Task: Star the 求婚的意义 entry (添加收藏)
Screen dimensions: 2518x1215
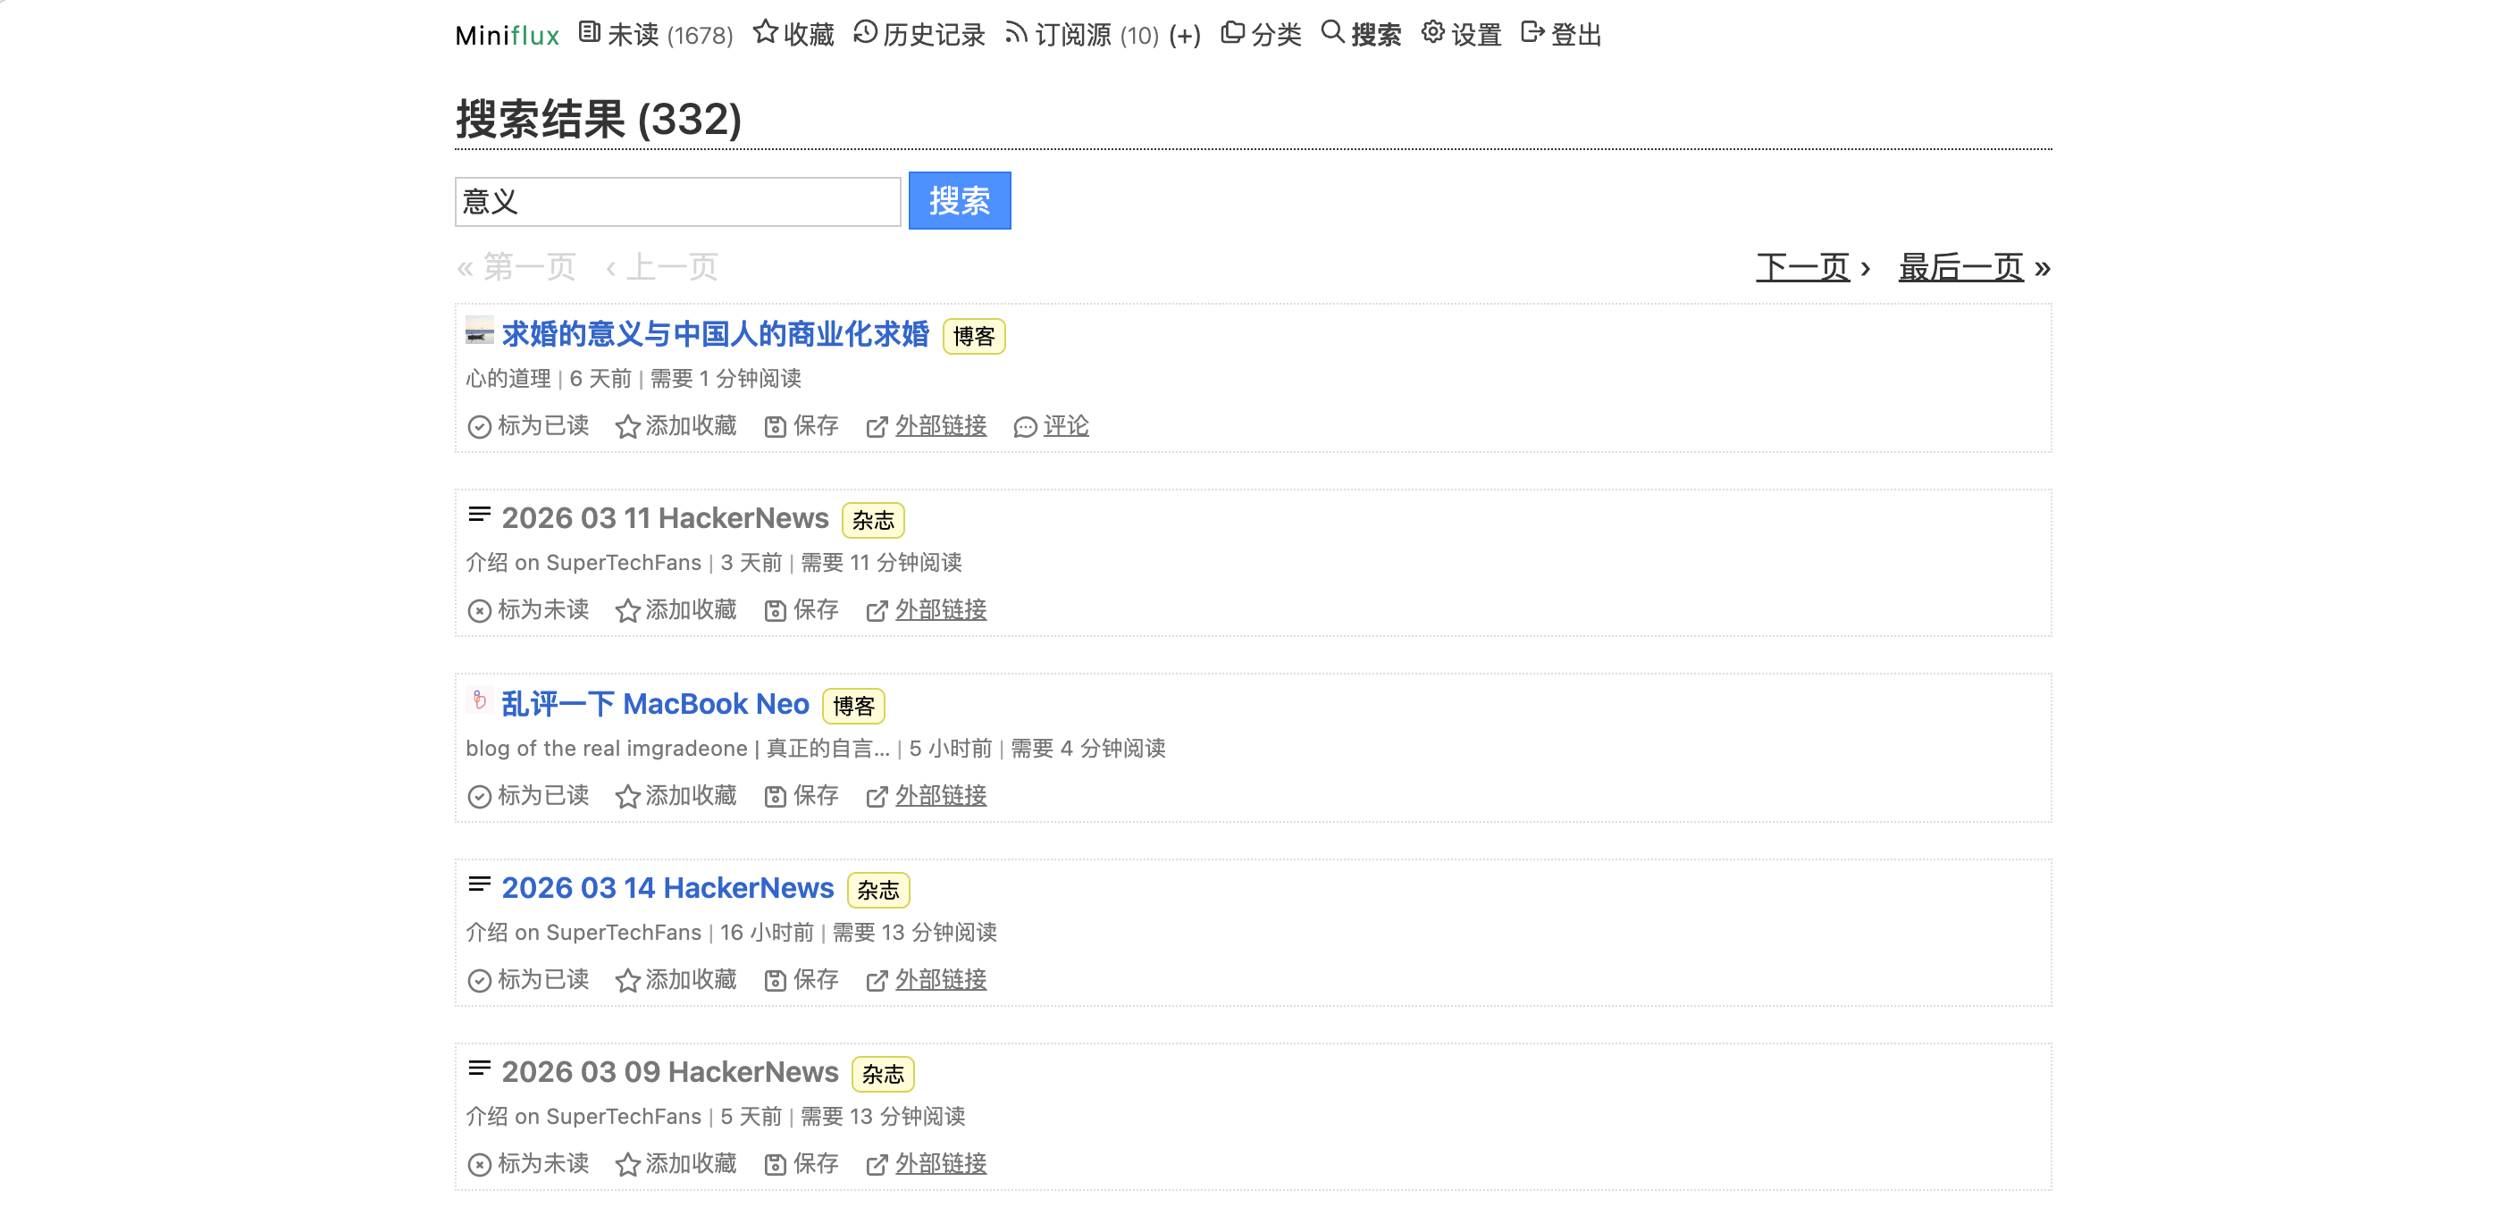Action: pyautogui.click(x=676, y=426)
